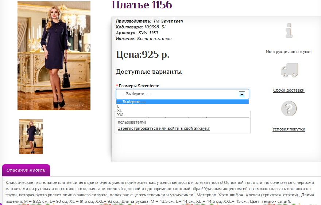This screenshot has height=205, width=321.
Task: Click the info icon above purchase instructions
Action: click(289, 31)
